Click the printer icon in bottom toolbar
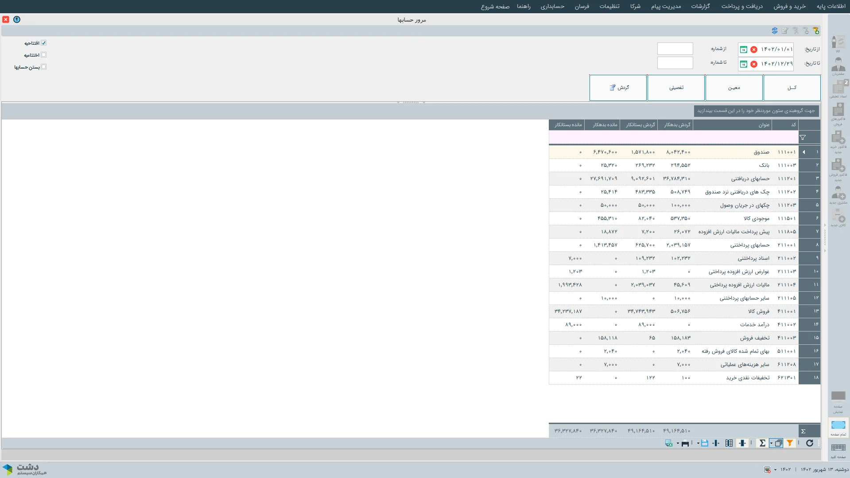The image size is (850, 478). pyautogui.click(x=685, y=443)
